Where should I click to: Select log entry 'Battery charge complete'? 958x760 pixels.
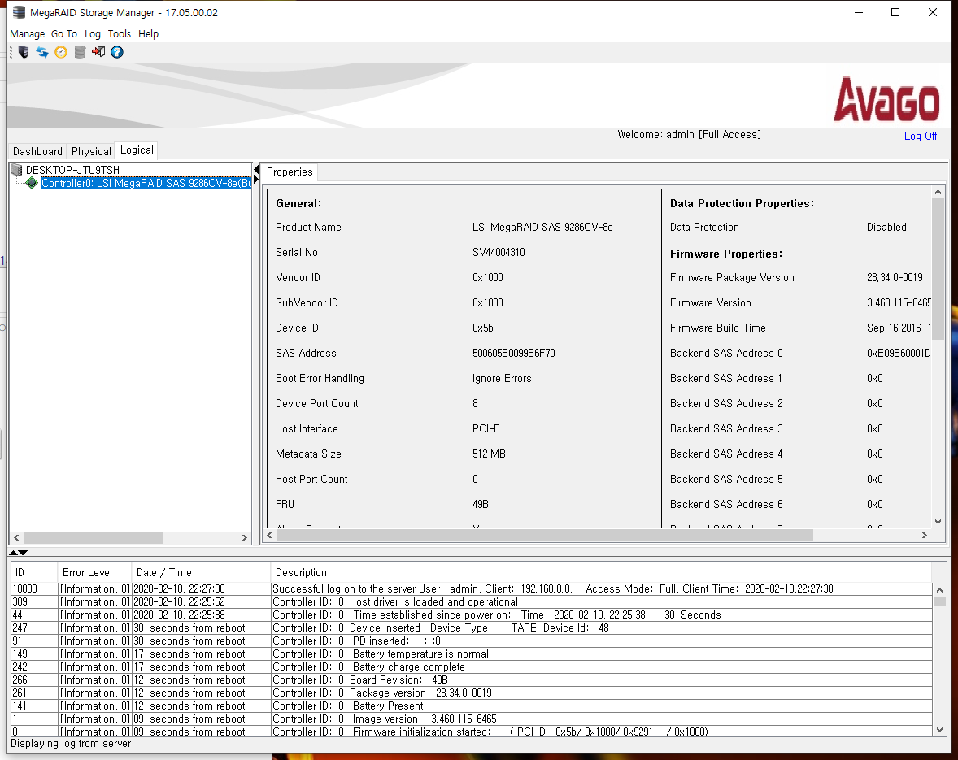(x=472, y=667)
